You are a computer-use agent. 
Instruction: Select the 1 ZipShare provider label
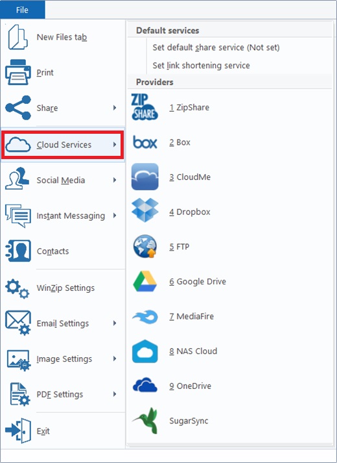[189, 108]
